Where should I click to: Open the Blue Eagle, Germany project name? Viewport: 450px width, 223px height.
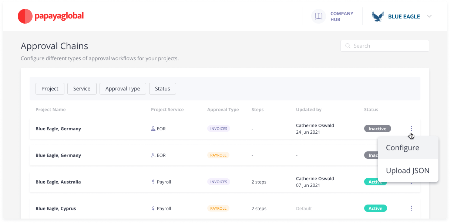58,128
